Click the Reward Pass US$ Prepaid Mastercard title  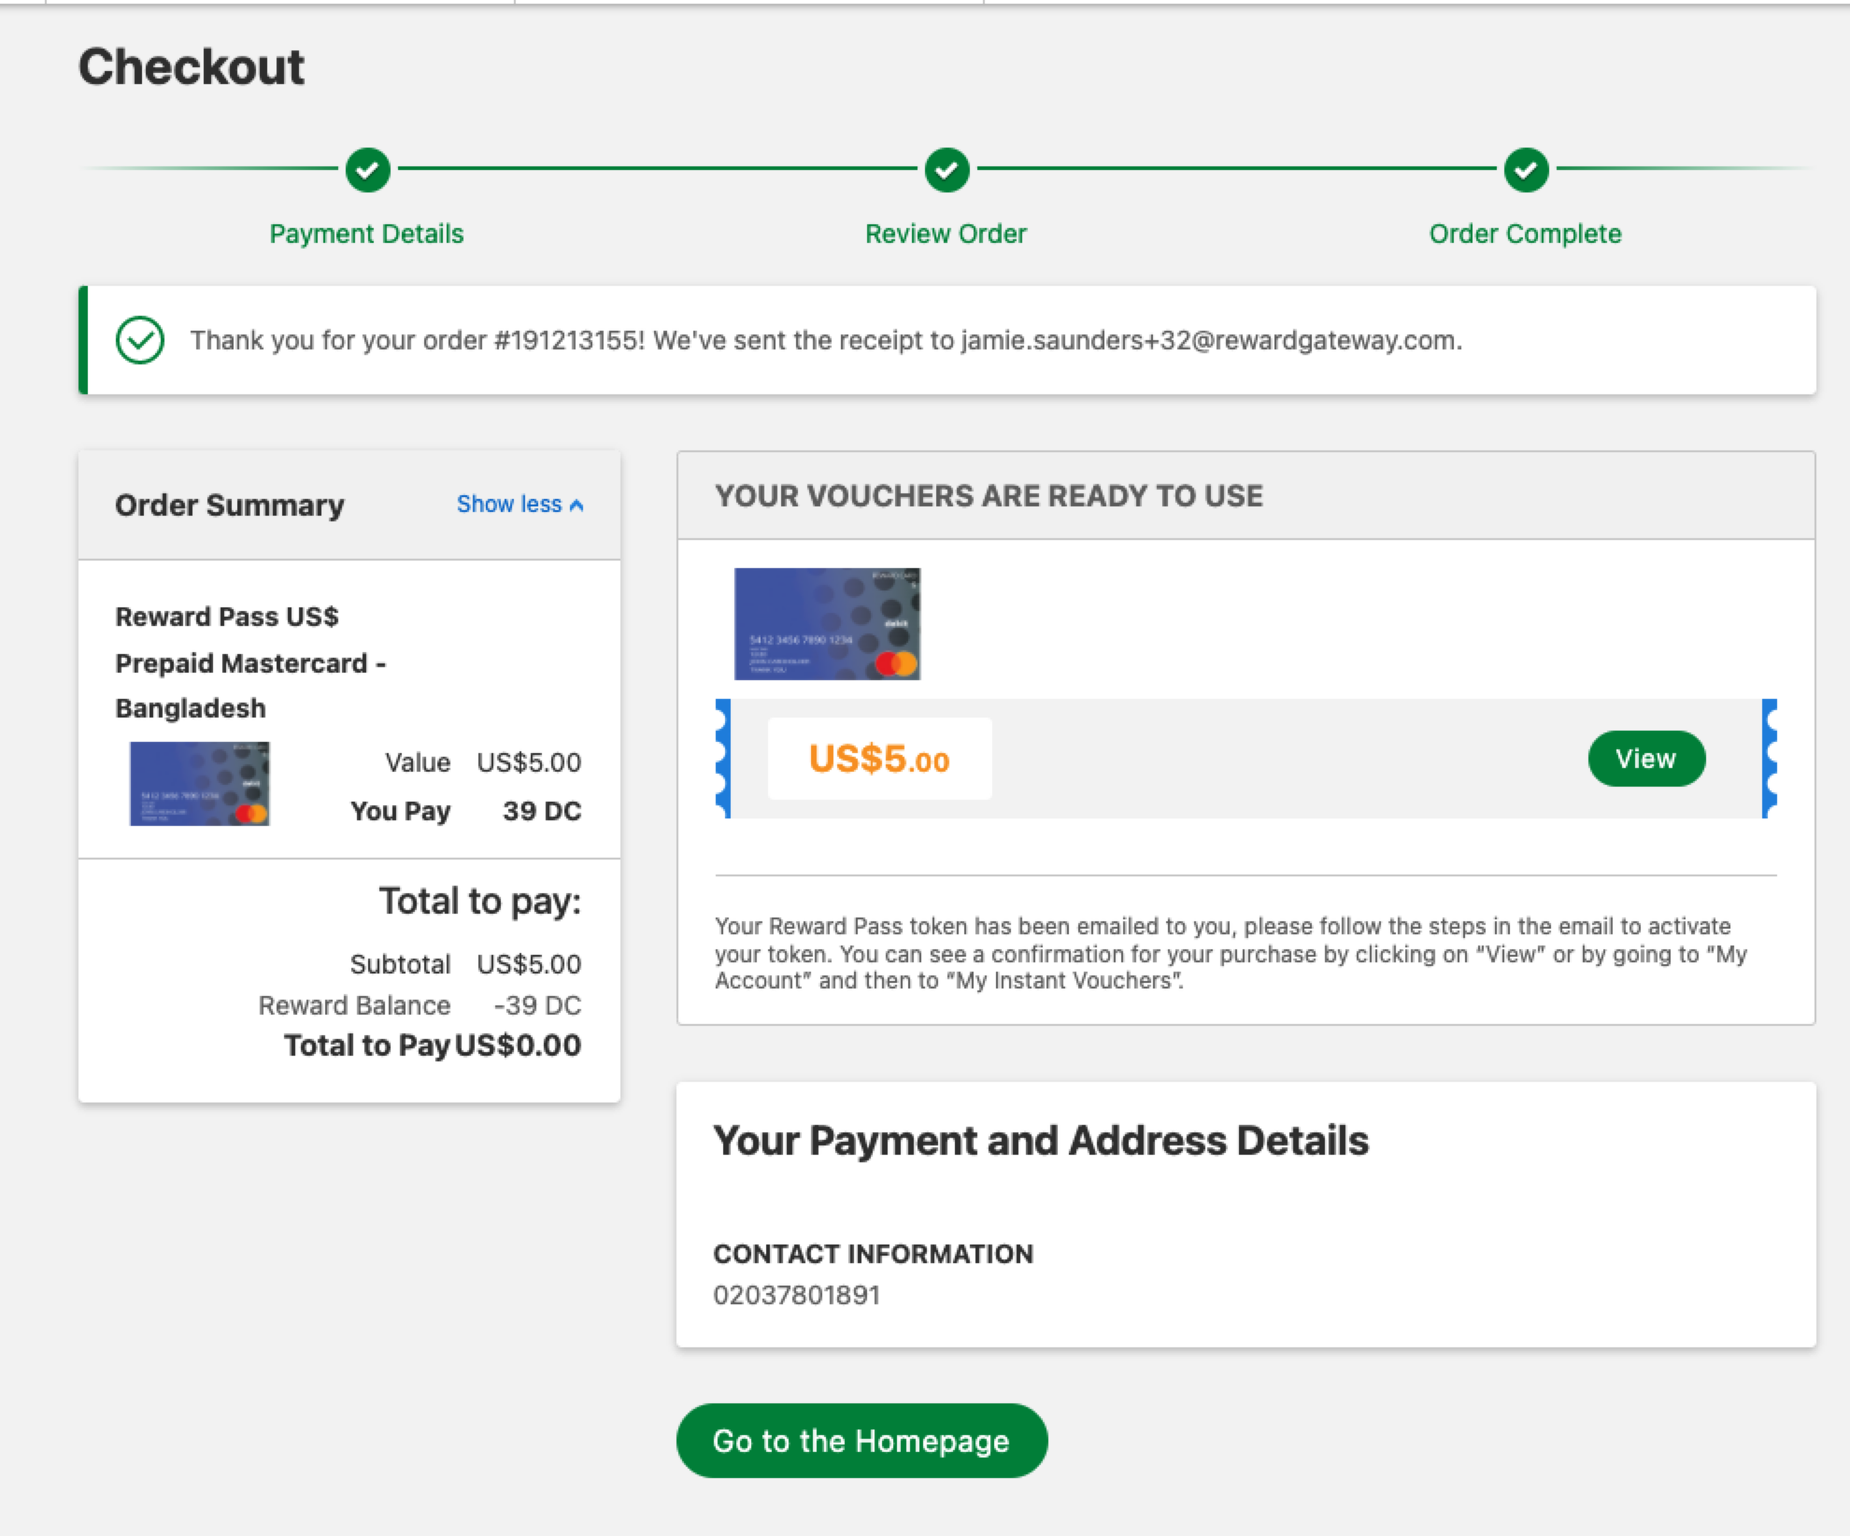tap(250, 662)
